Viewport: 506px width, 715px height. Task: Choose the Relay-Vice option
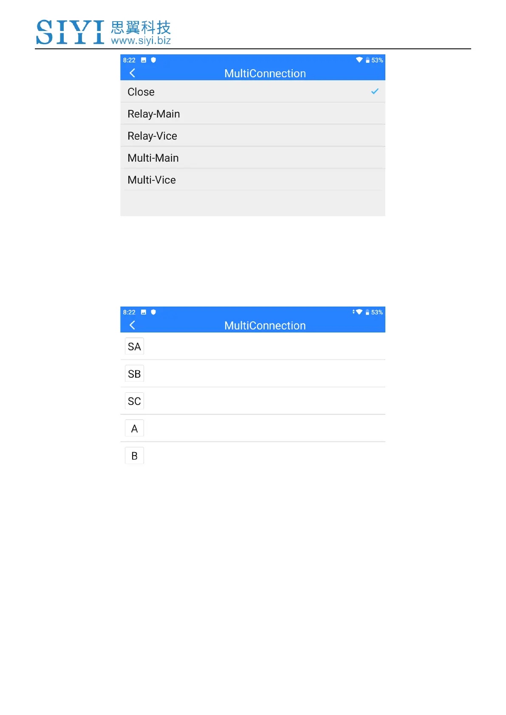(x=152, y=136)
